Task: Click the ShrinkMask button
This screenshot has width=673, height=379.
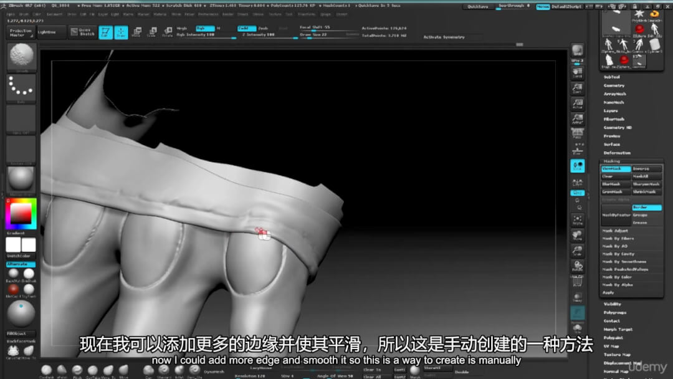Action: (646, 192)
